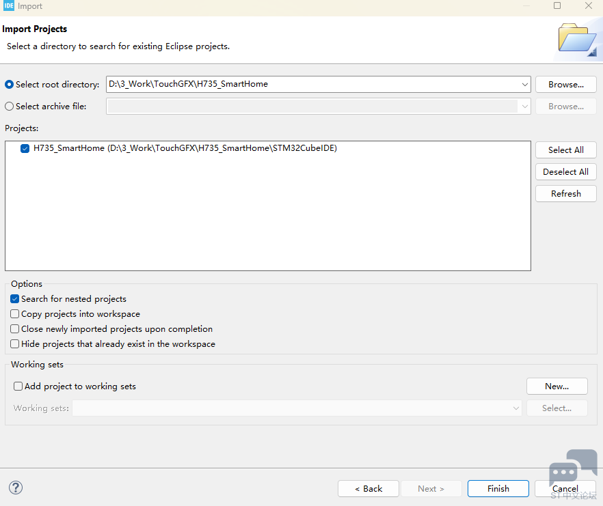The height and width of the screenshot is (506, 603).
Task: Uncheck the H735_SmartHome project checkbox
Action: [x=25, y=148]
